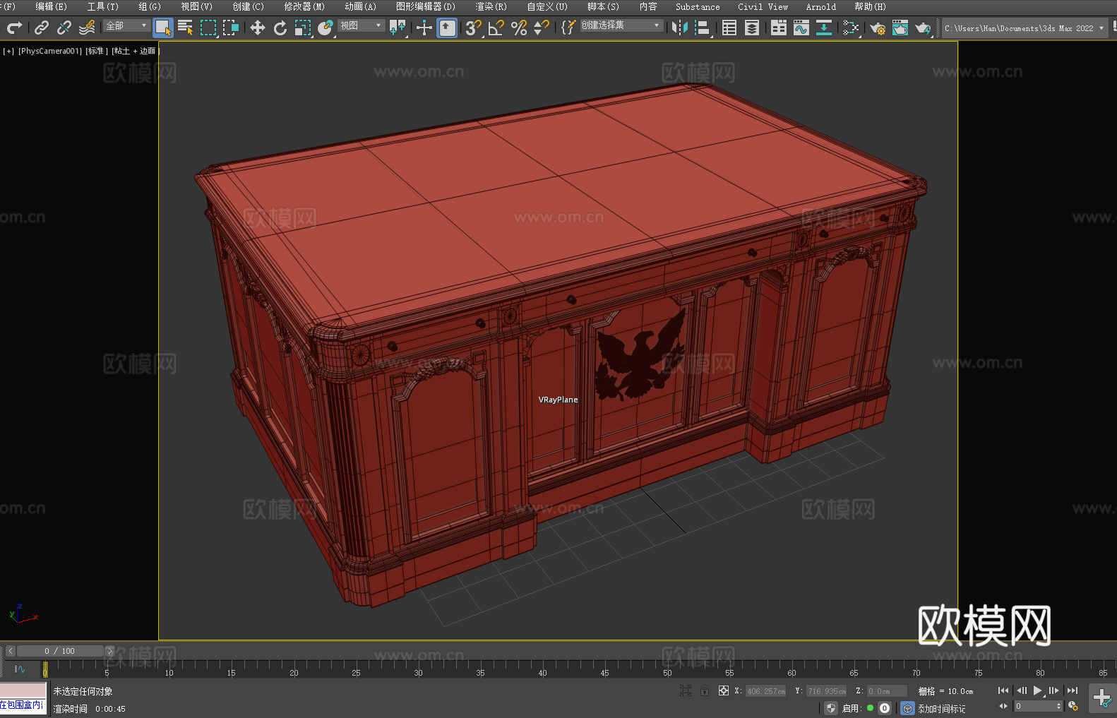Viewport: 1117px width, 718px height.
Task: Click Render Production teapot icon
Action: [x=923, y=28]
